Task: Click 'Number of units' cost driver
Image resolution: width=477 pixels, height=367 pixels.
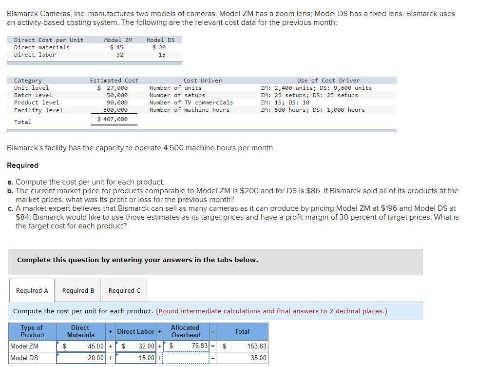Action: pos(175,88)
